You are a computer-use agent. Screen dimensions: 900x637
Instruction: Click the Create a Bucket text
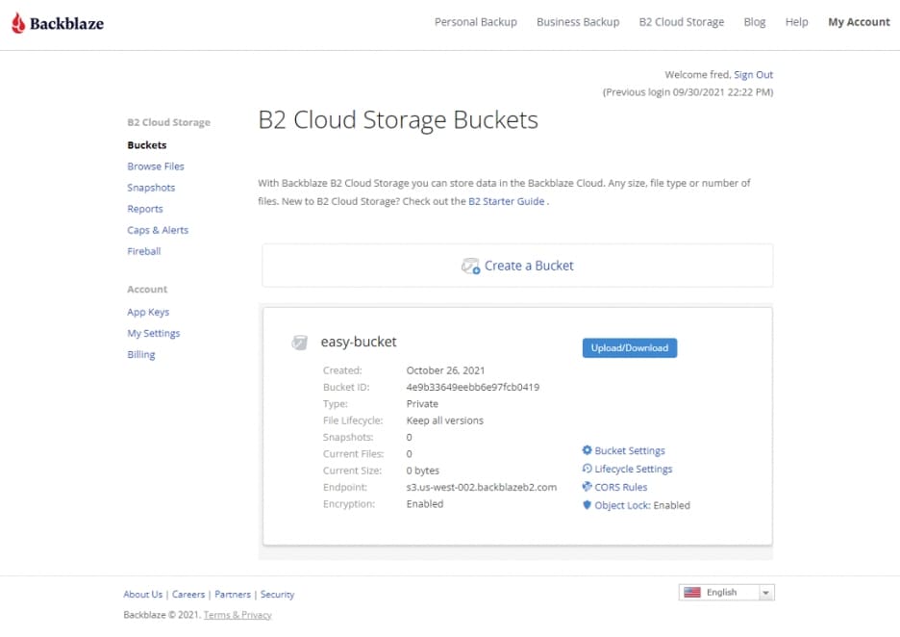pos(529,266)
